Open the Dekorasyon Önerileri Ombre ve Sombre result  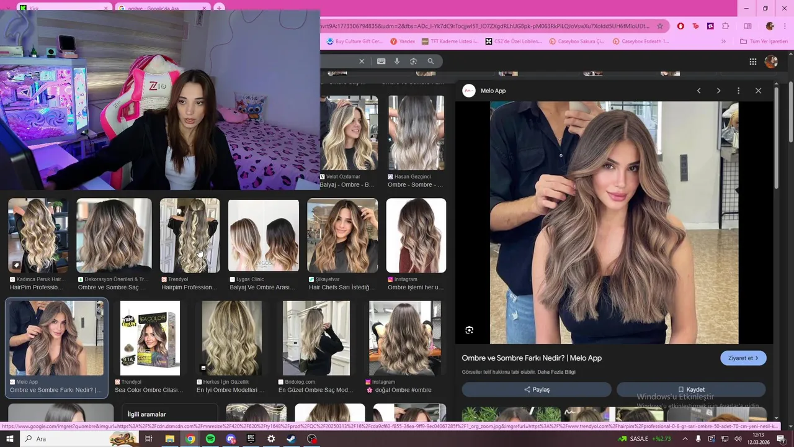click(114, 245)
